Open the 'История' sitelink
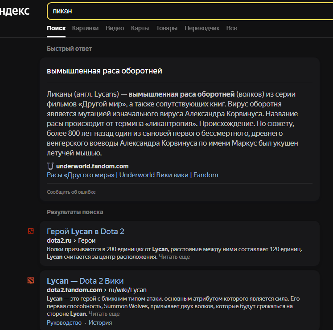The height and width of the screenshot is (330, 333). [100, 323]
